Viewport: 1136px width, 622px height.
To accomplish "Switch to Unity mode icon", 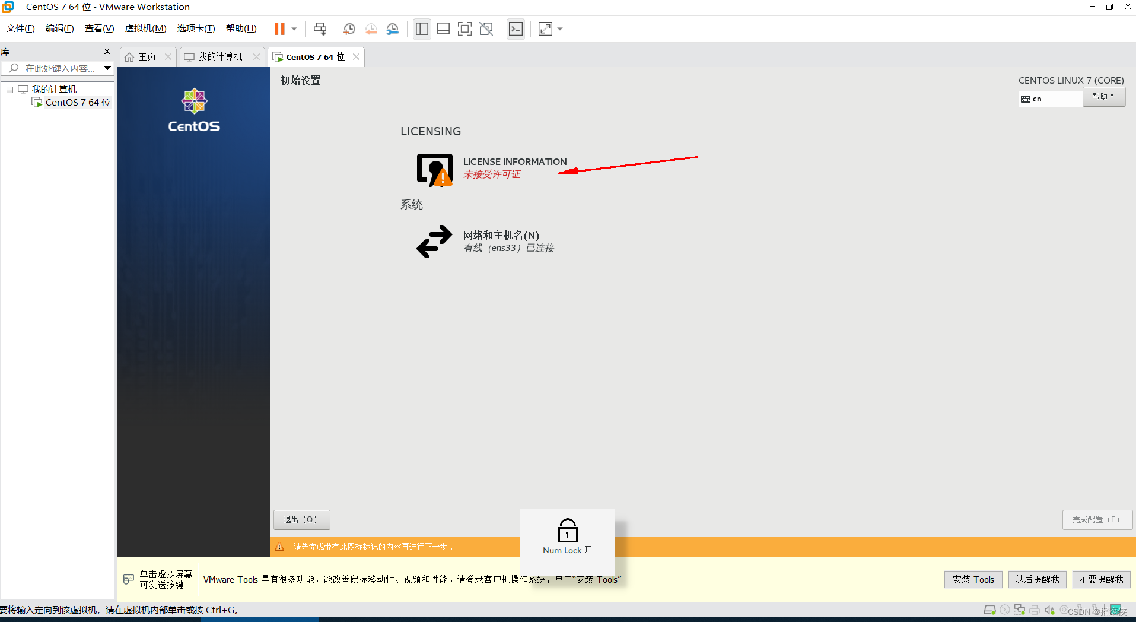I will [x=486, y=28].
